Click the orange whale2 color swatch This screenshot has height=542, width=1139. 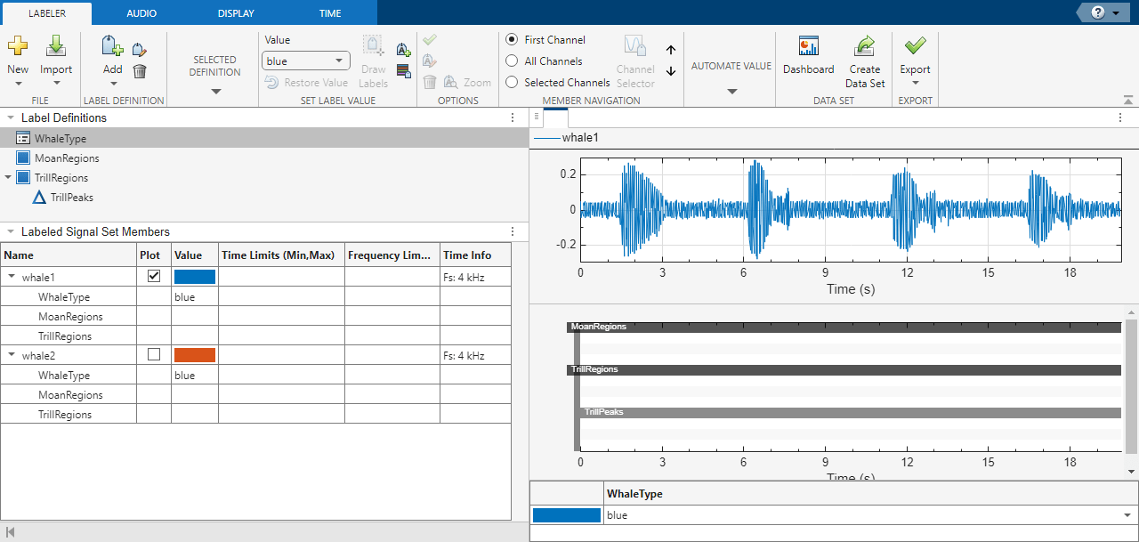tap(195, 355)
